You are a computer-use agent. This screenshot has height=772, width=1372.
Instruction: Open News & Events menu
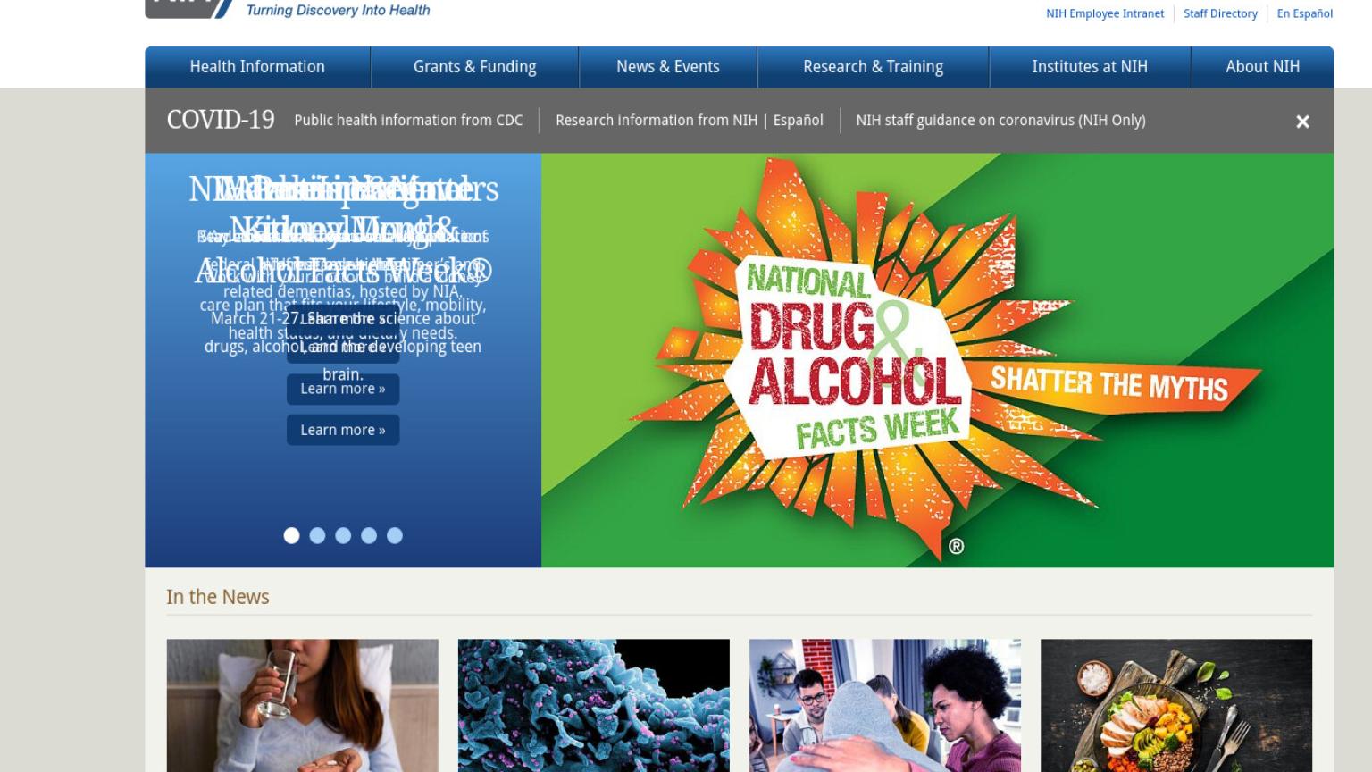click(x=668, y=67)
